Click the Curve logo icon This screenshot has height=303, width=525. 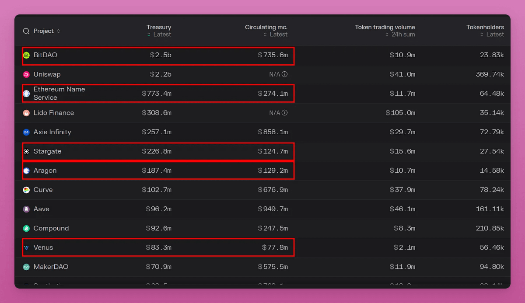coord(26,190)
